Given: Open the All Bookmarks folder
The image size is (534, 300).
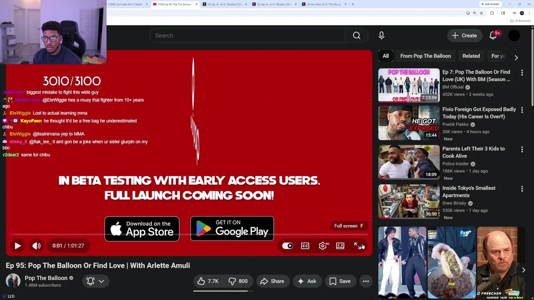Looking at the screenshot, I should tap(521, 21).
